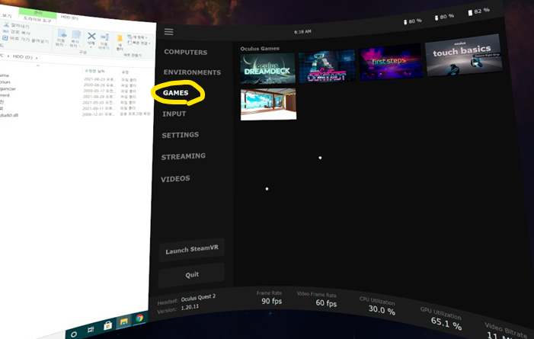Click the 2021-06-23 date cell
Image resolution: width=534 pixels, height=339 pixels.
(100, 79)
